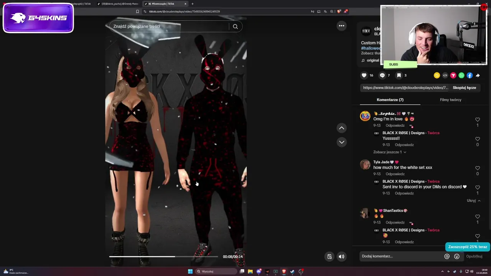
Task: Click "Skopiuj łącze" to copy link
Action: [464, 88]
